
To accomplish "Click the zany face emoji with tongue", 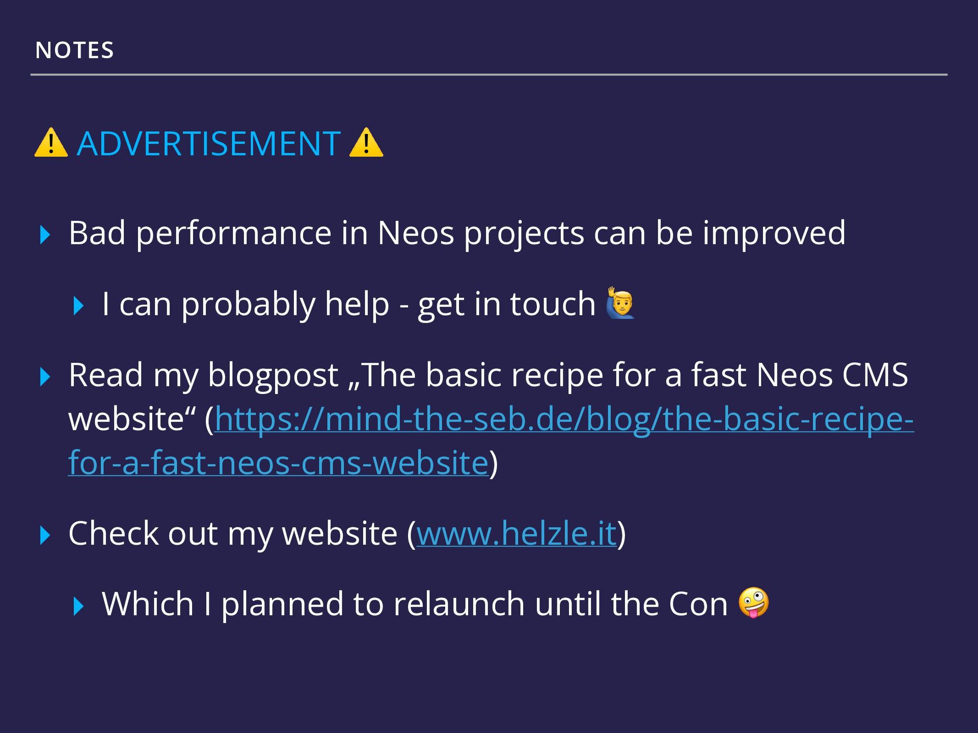I will (754, 603).
